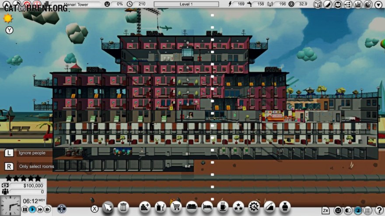
Task: Open the question mark help button
Action: (380, 210)
